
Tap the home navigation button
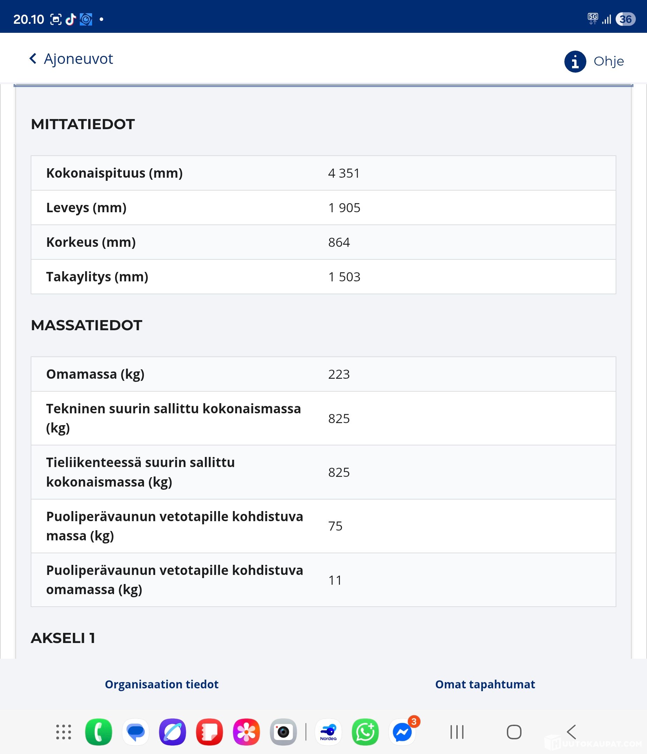click(x=514, y=732)
